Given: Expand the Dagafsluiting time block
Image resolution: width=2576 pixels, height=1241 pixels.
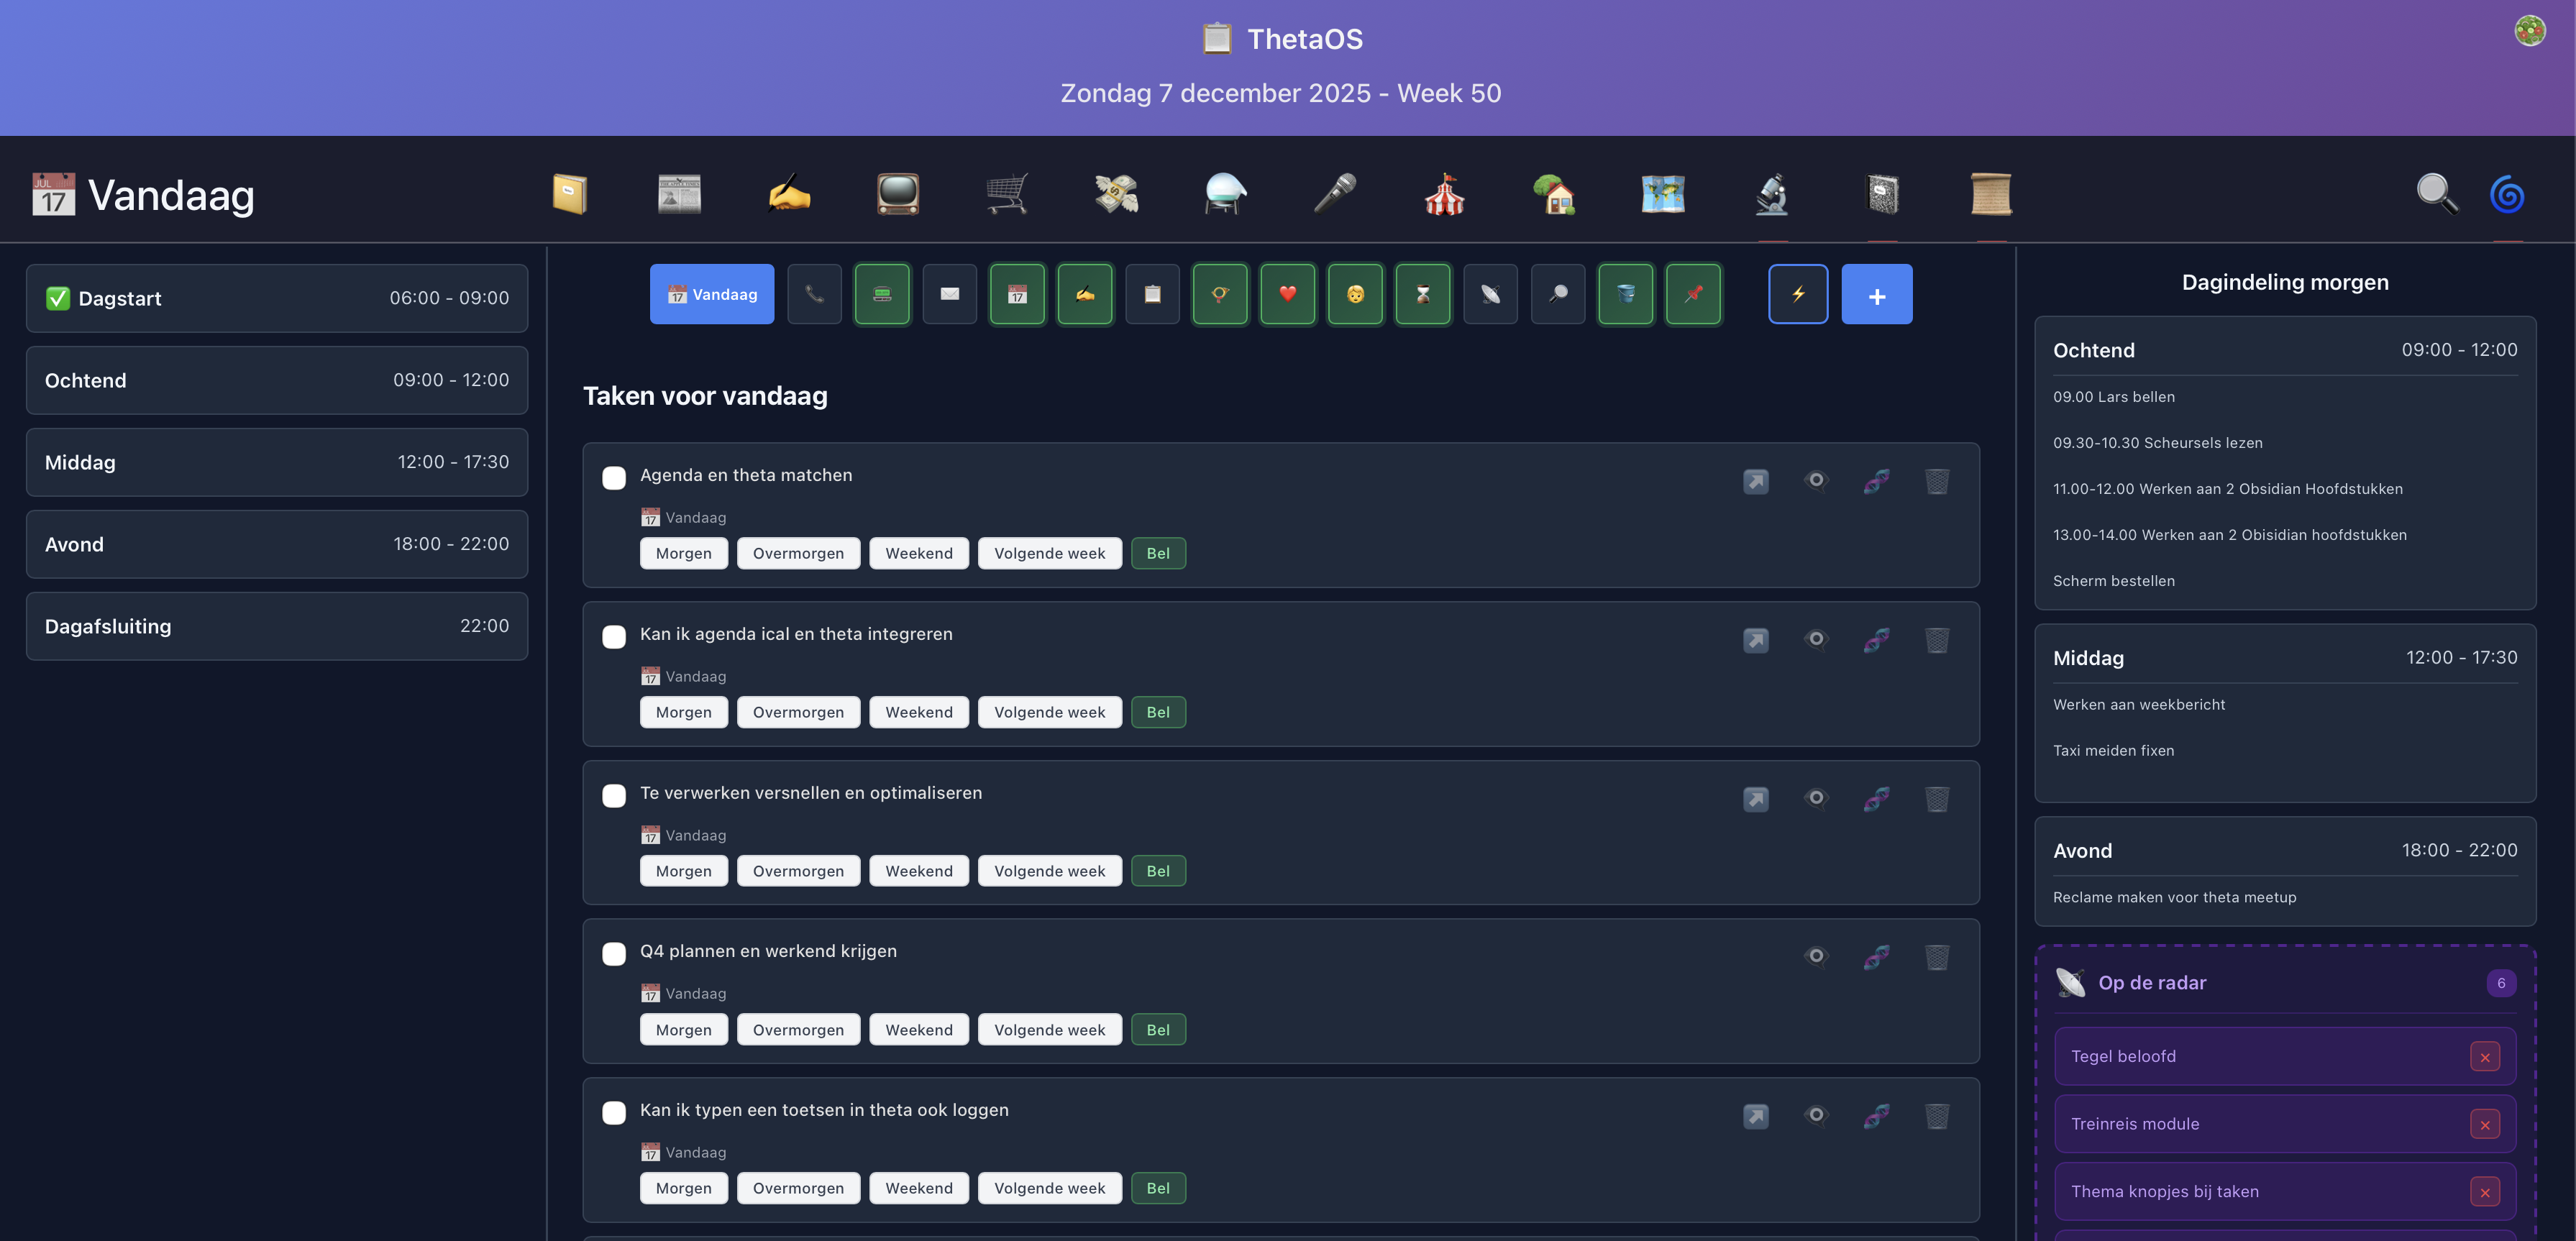Looking at the screenshot, I should [277, 626].
